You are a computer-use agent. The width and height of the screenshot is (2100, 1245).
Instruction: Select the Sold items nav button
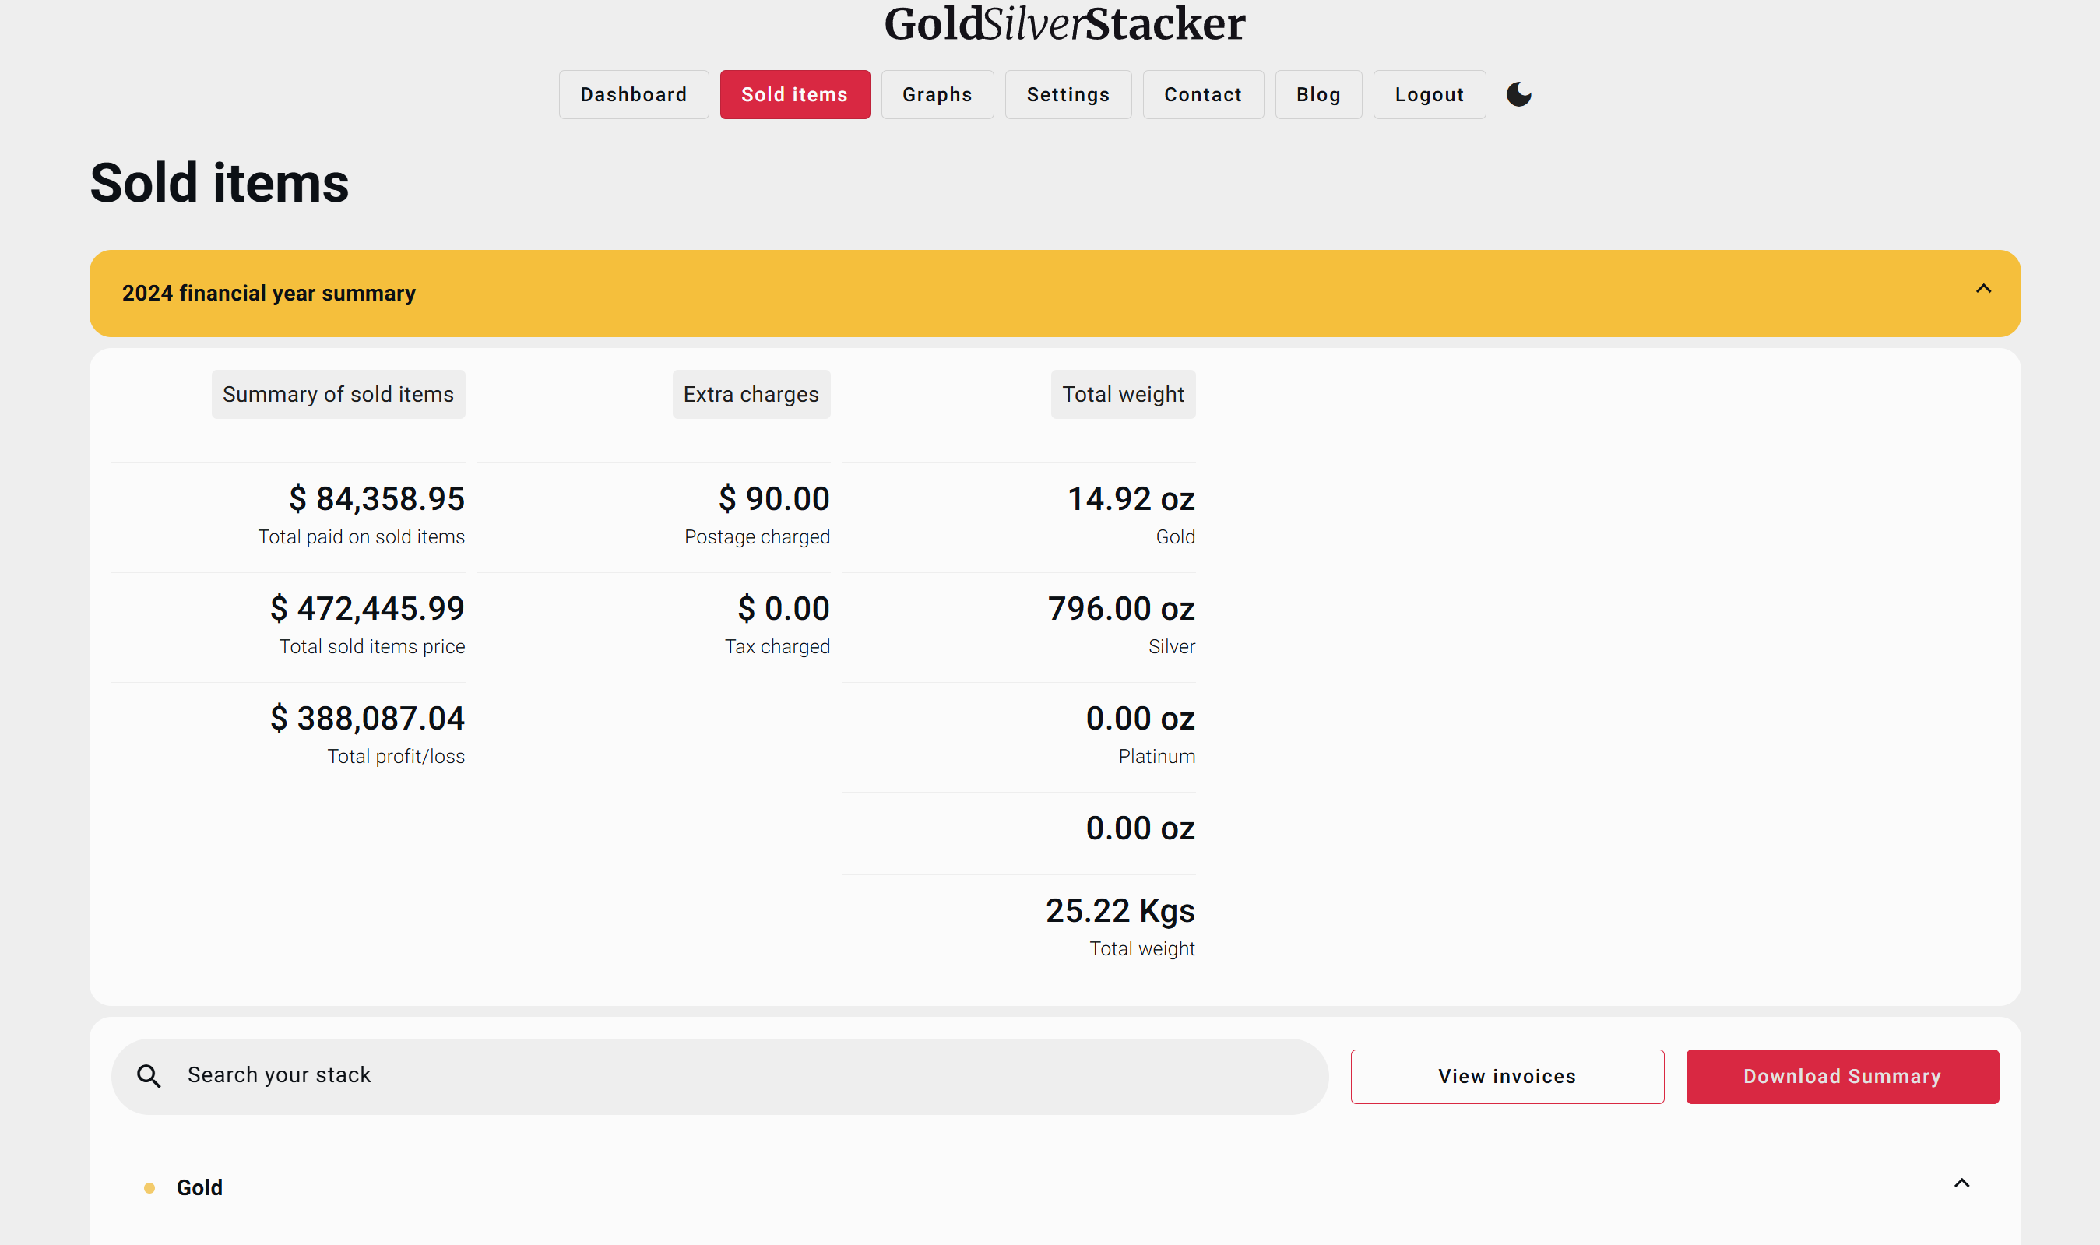pyautogui.click(x=793, y=95)
